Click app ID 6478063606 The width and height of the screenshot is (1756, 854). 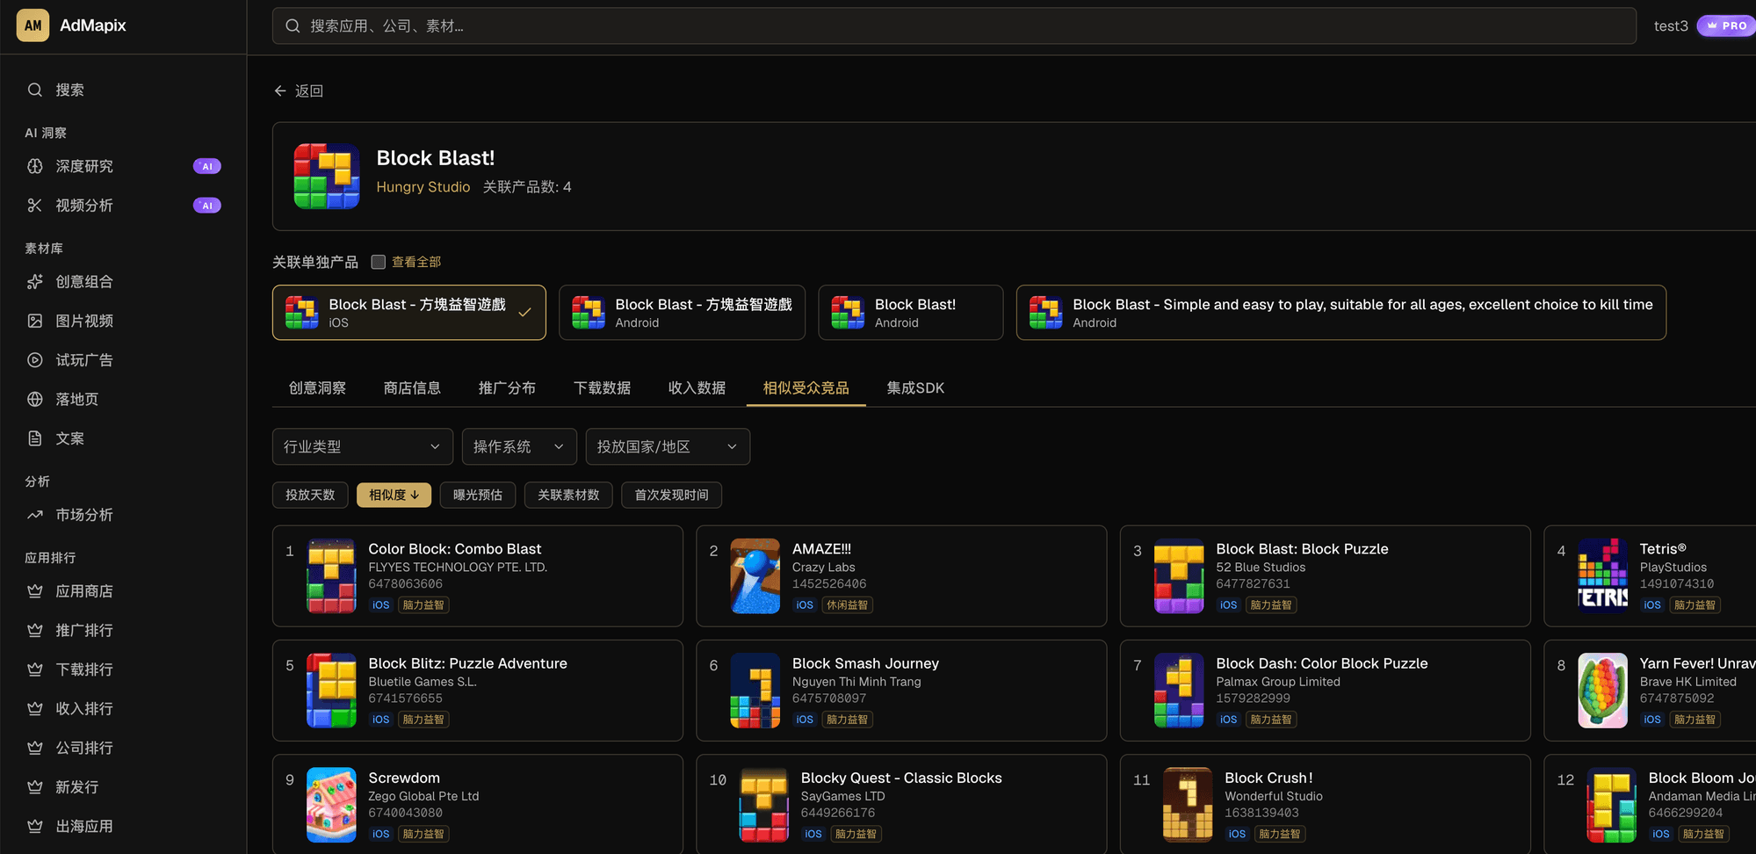(x=405, y=584)
